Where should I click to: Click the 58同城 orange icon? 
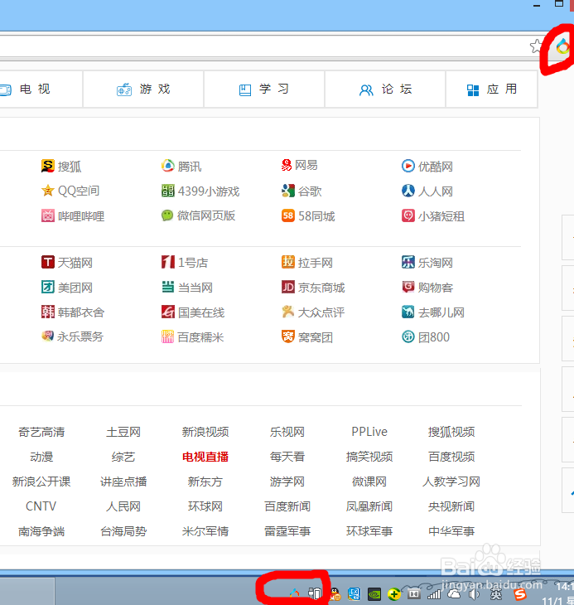288,215
